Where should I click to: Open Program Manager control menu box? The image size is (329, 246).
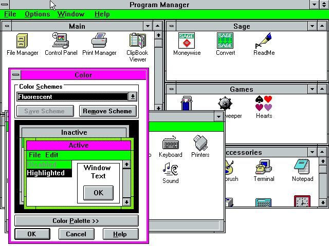[x=5, y=5]
